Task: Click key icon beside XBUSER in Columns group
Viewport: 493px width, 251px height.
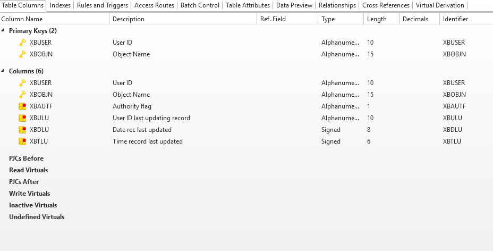Action: (22, 83)
